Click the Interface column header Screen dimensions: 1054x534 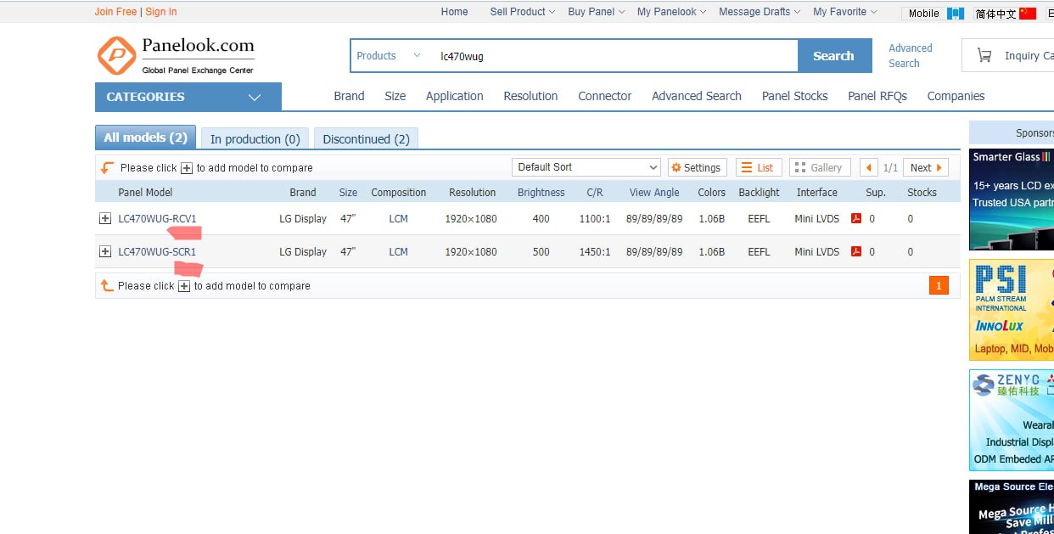[817, 193]
